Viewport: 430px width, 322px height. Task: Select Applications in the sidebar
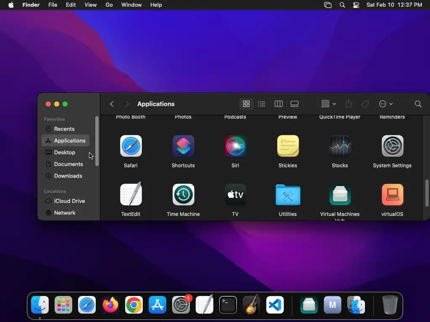coord(66,140)
